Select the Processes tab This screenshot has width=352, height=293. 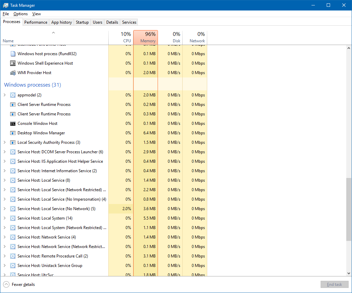[x=12, y=22]
